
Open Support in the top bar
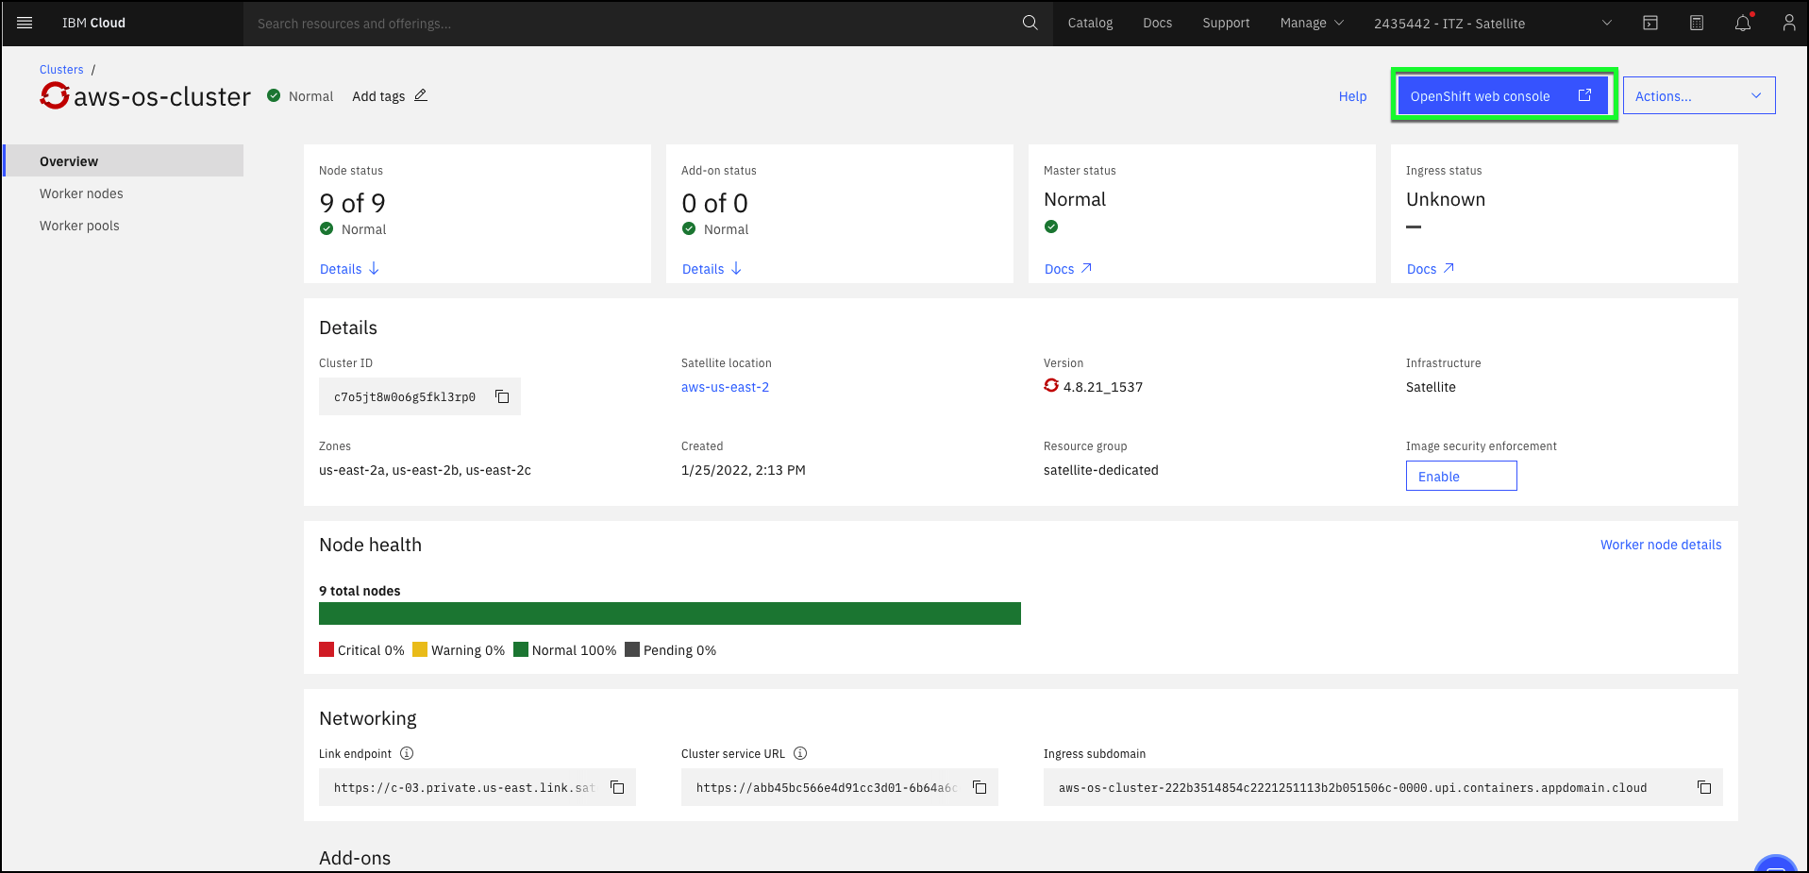(x=1226, y=23)
